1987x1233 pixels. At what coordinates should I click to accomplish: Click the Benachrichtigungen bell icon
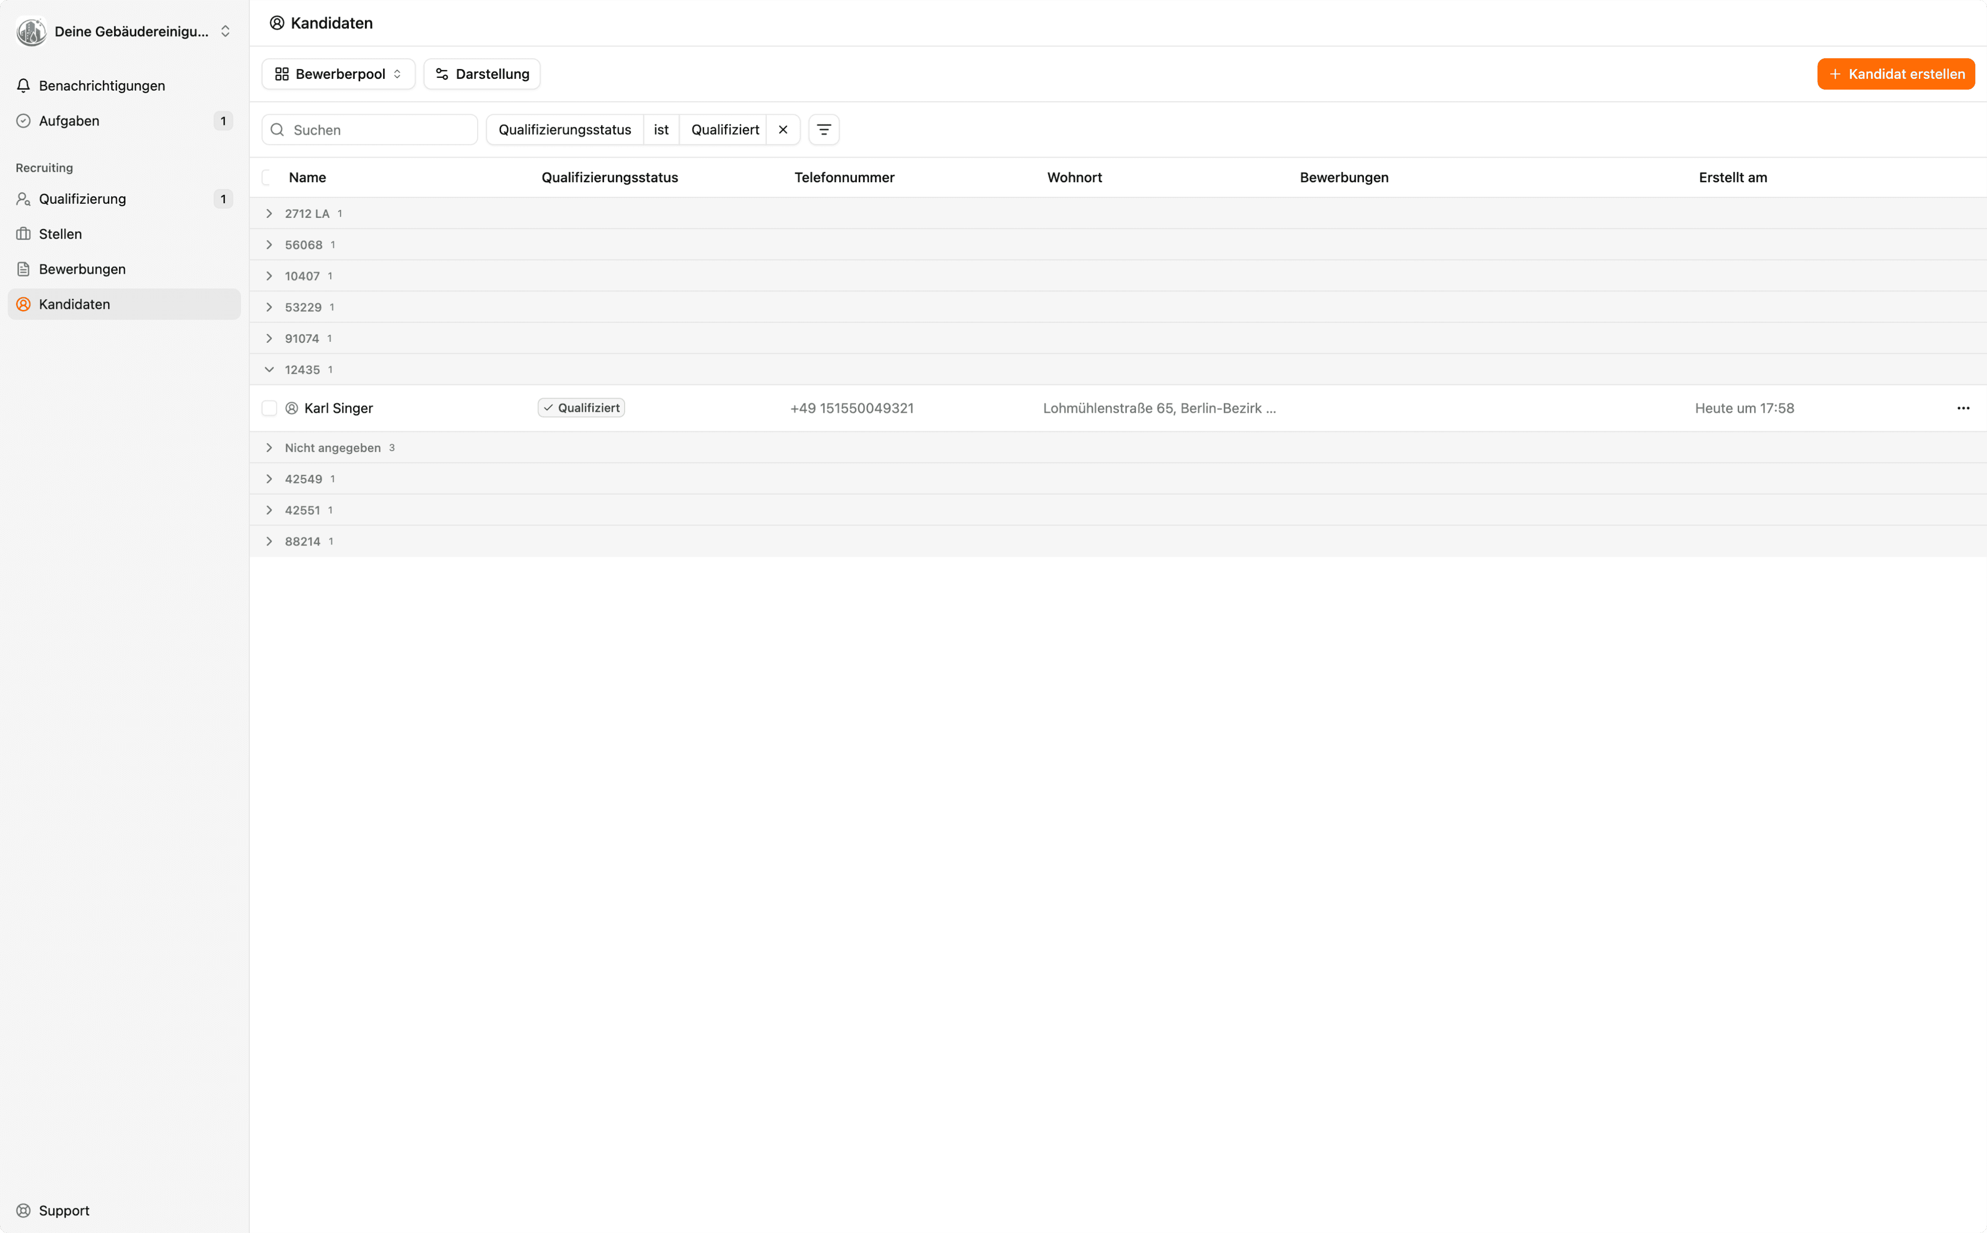(24, 86)
